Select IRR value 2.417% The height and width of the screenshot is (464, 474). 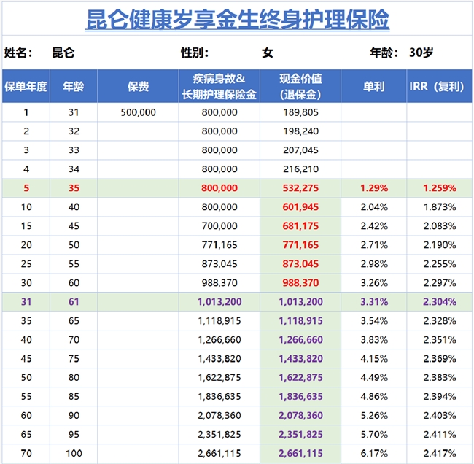[x=440, y=453]
